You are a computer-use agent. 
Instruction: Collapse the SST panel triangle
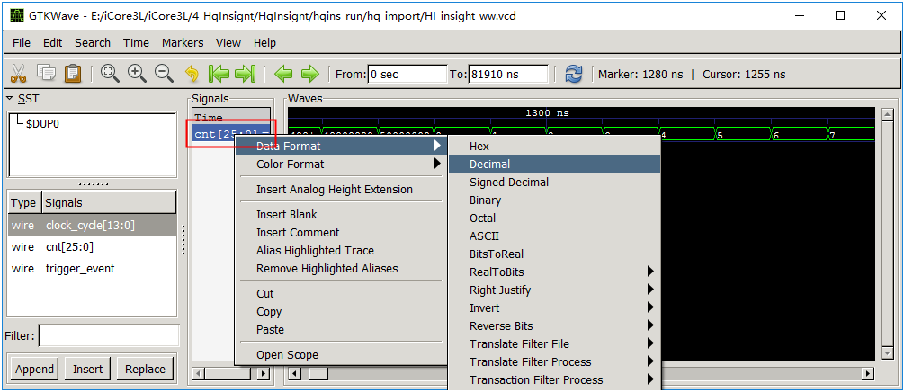(x=10, y=98)
